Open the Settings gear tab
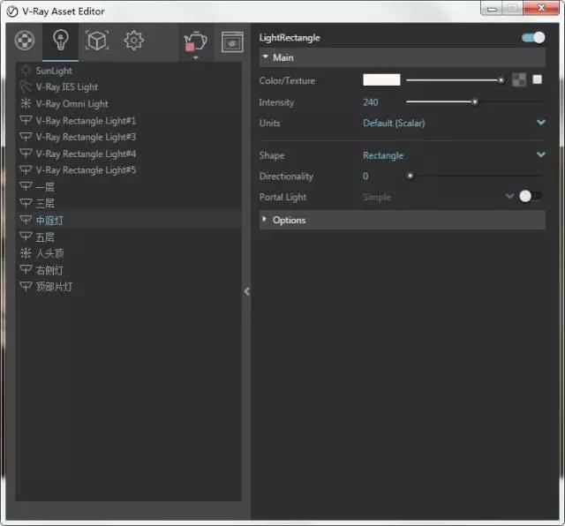 tap(133, 41)
